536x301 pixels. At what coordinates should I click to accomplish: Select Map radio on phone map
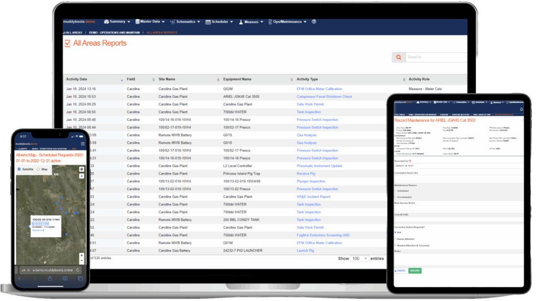point(38,169)
